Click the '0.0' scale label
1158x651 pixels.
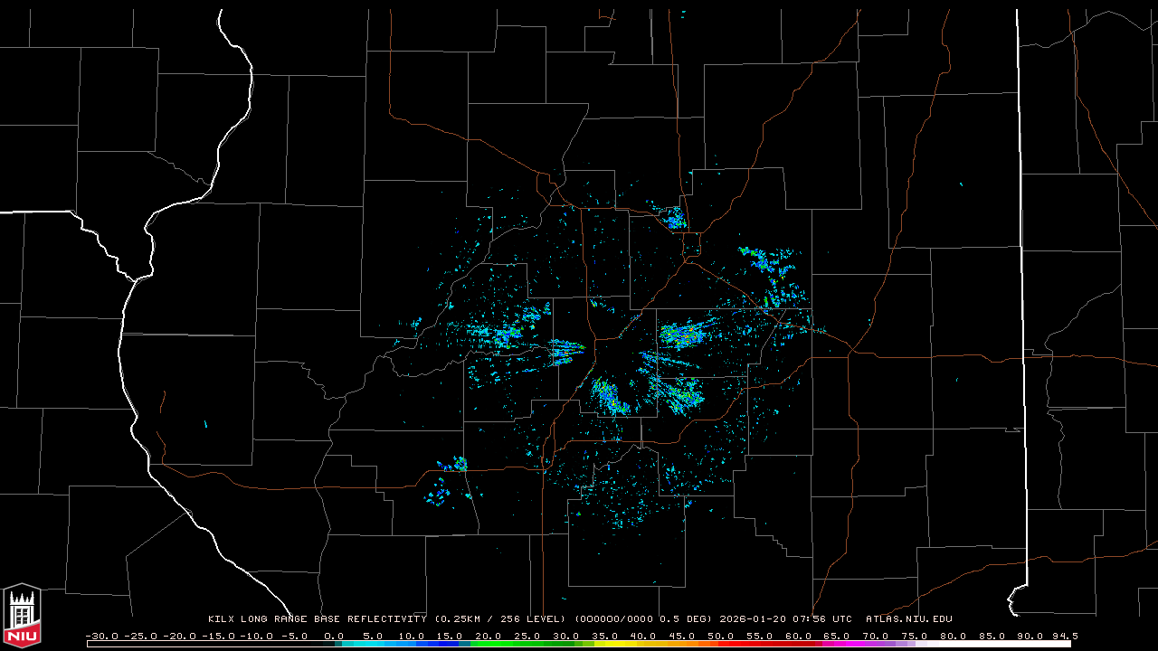[x=334, y=636]
